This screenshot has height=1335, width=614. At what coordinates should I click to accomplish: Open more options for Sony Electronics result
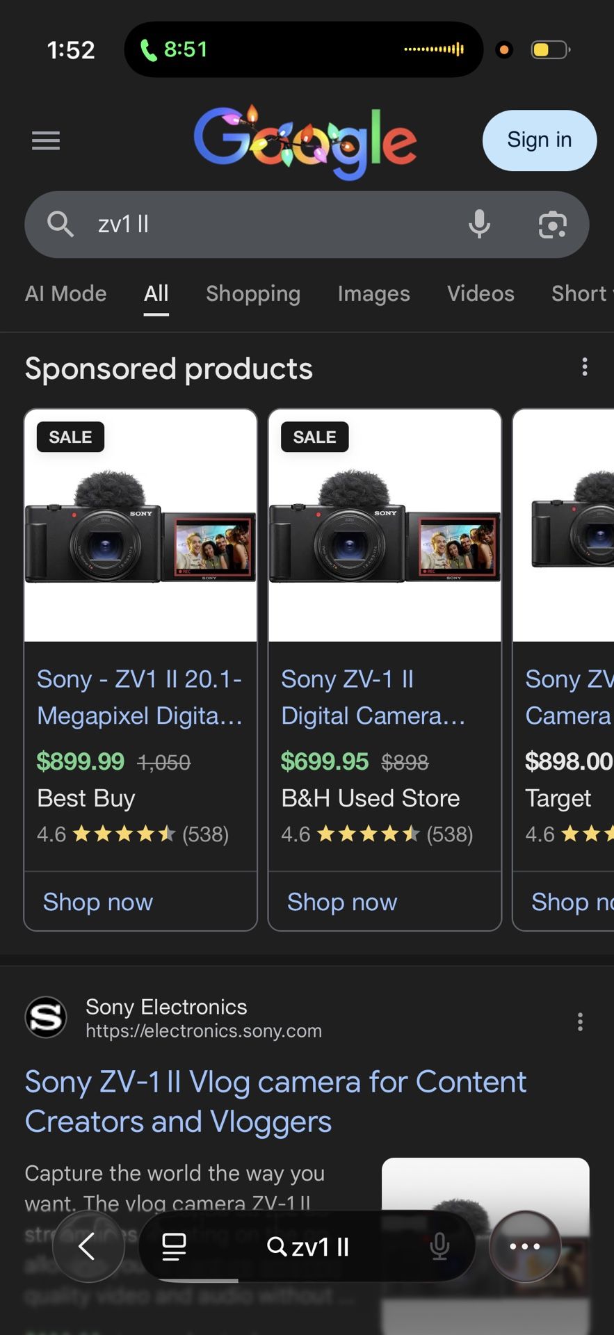pyautogui.click(x=580, y=1021)
